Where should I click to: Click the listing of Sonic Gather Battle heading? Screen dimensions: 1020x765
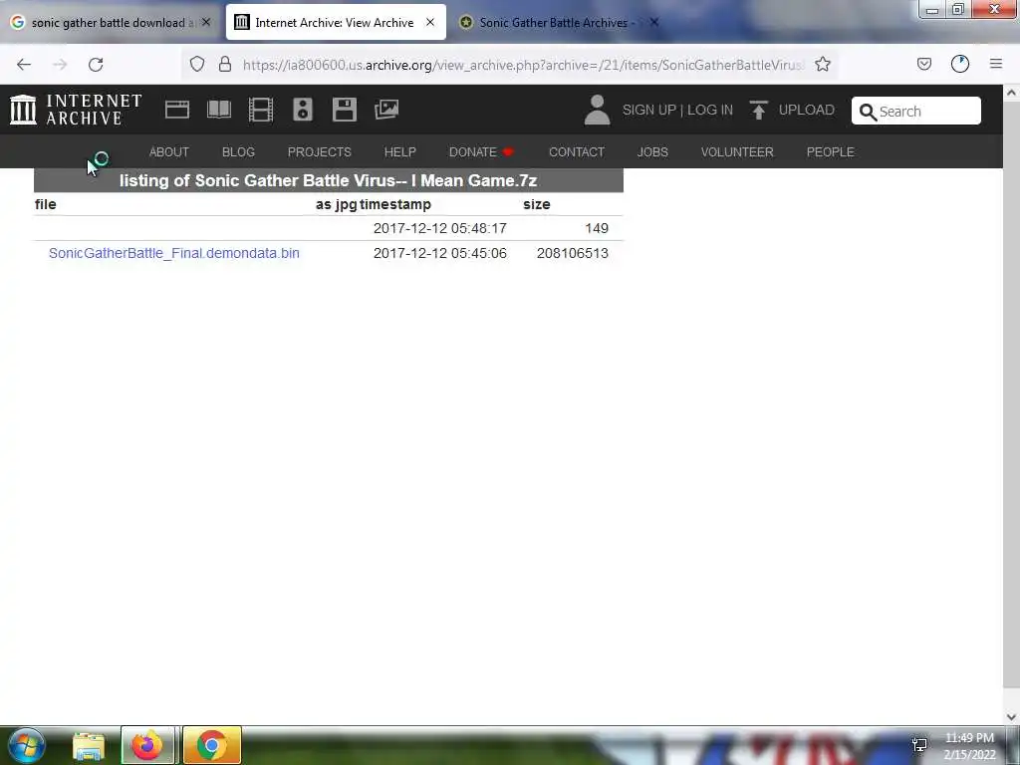pos(329,180)
